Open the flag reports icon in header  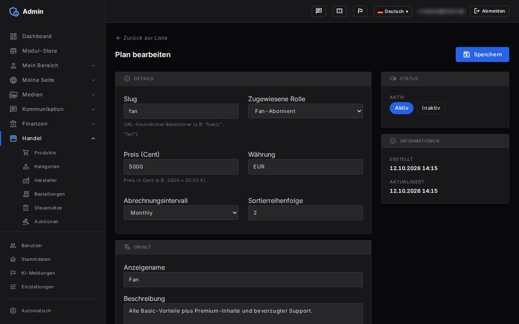[360, 11]
